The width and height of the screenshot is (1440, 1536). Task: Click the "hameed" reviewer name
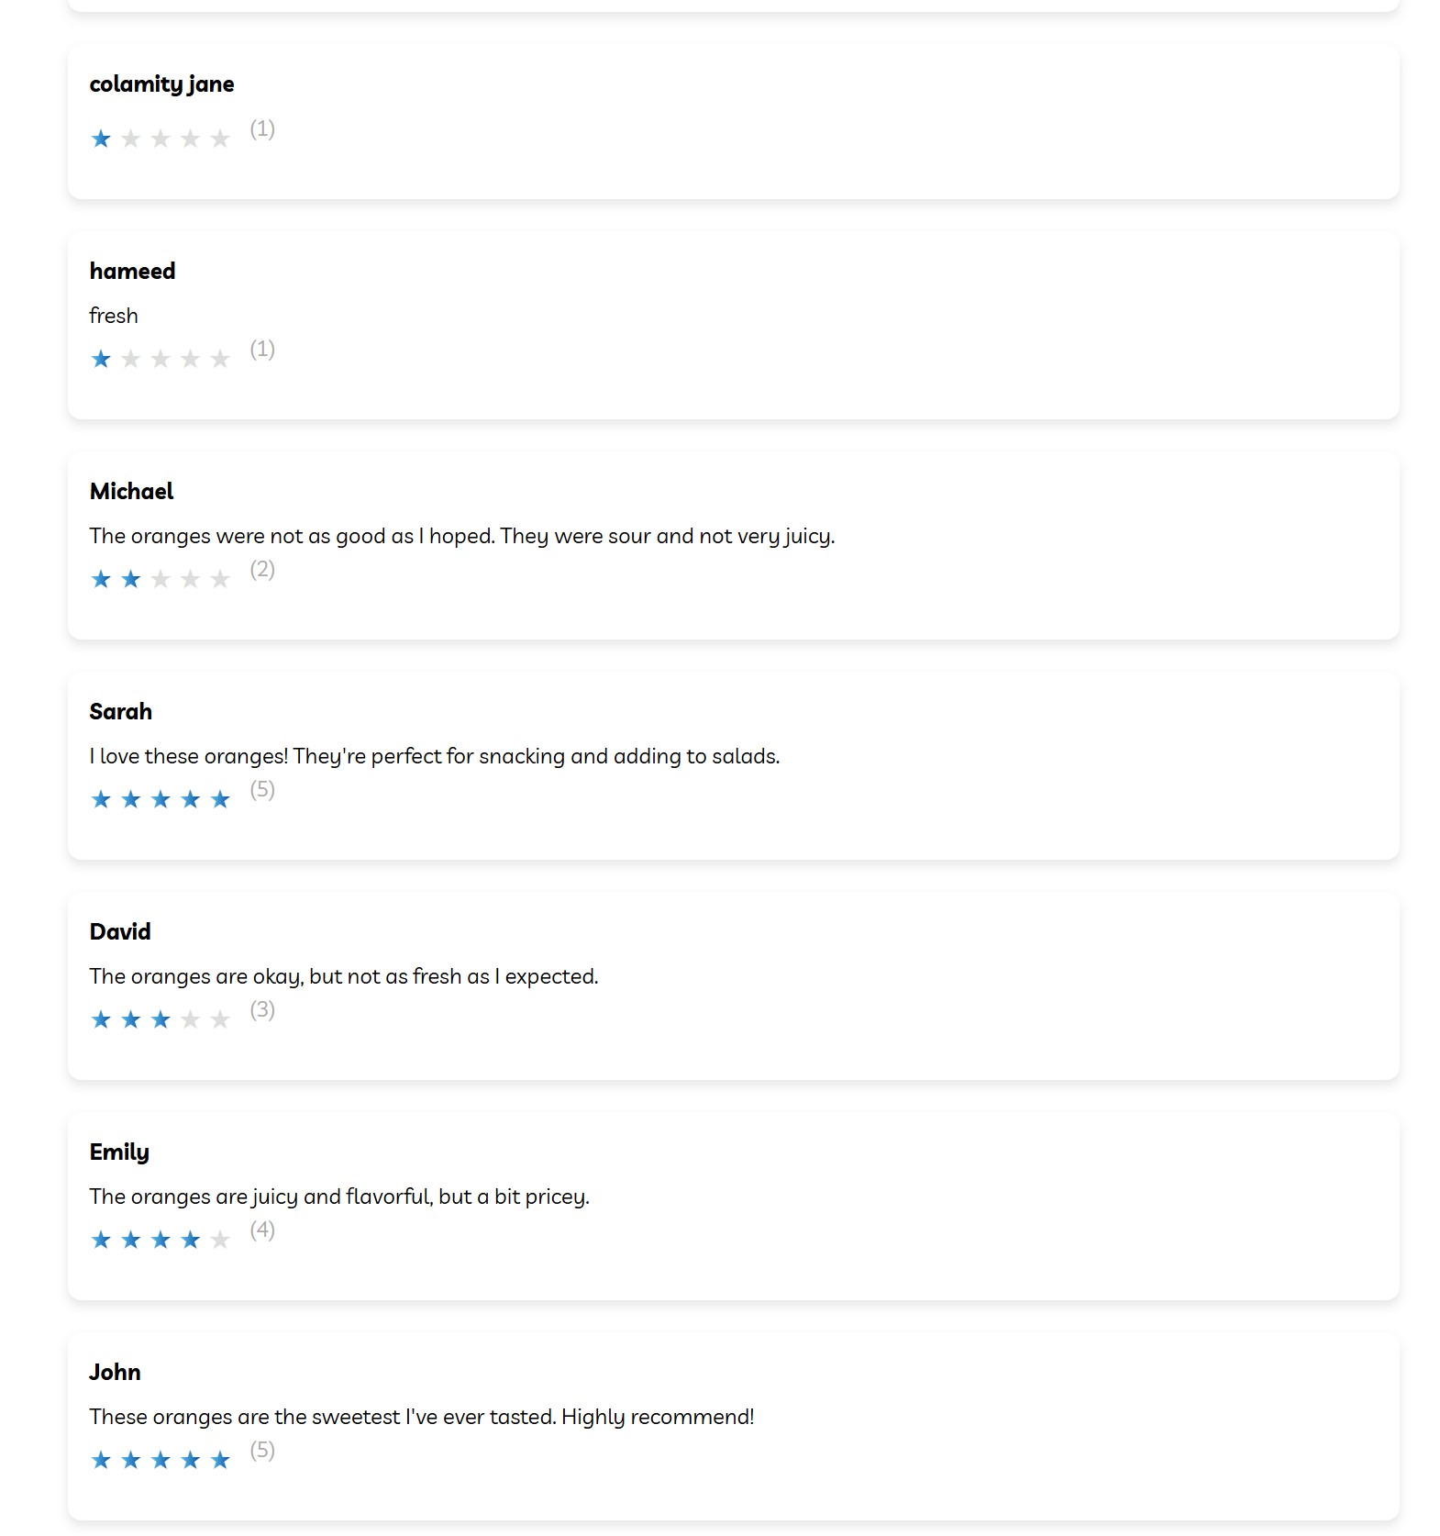point(132,272)
